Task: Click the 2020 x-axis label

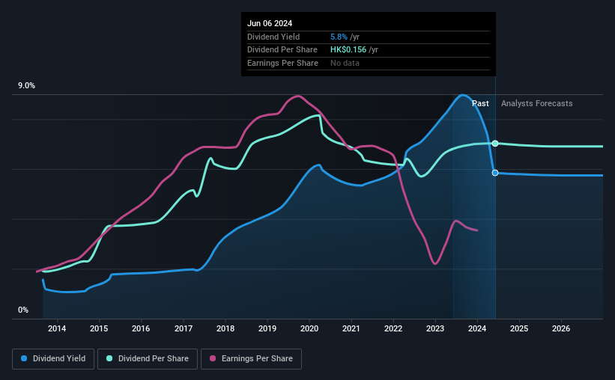Action: point(309,328)
